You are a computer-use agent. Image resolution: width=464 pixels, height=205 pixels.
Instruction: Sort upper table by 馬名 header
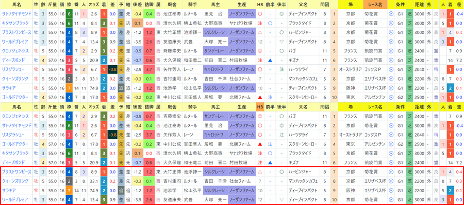[16, 5]
